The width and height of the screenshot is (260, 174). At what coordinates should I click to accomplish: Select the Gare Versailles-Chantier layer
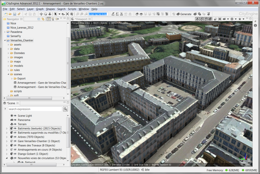point(39,141)
